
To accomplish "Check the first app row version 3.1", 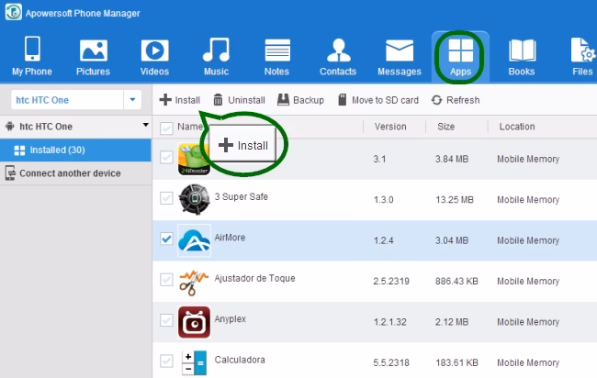I will click(x=166, y=157).
